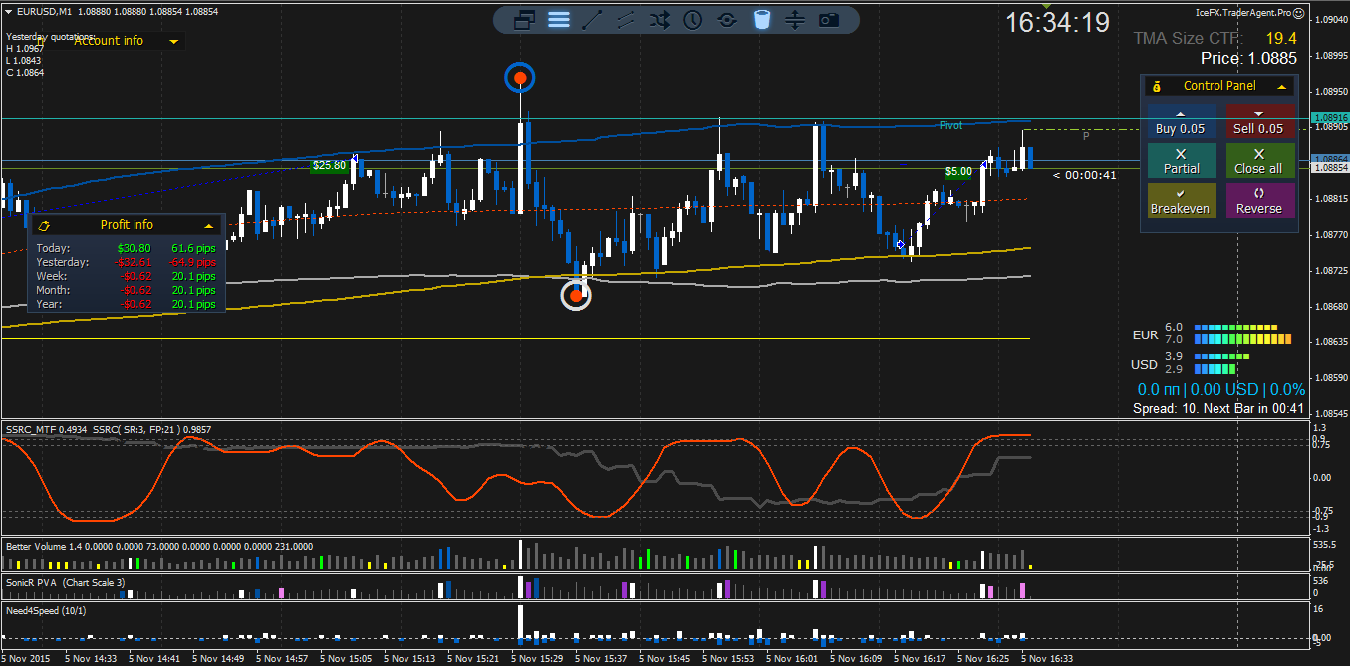Toggle the three-line list icon in toolbar
This screenshot has width=1350, height=666.
point(559,19)
